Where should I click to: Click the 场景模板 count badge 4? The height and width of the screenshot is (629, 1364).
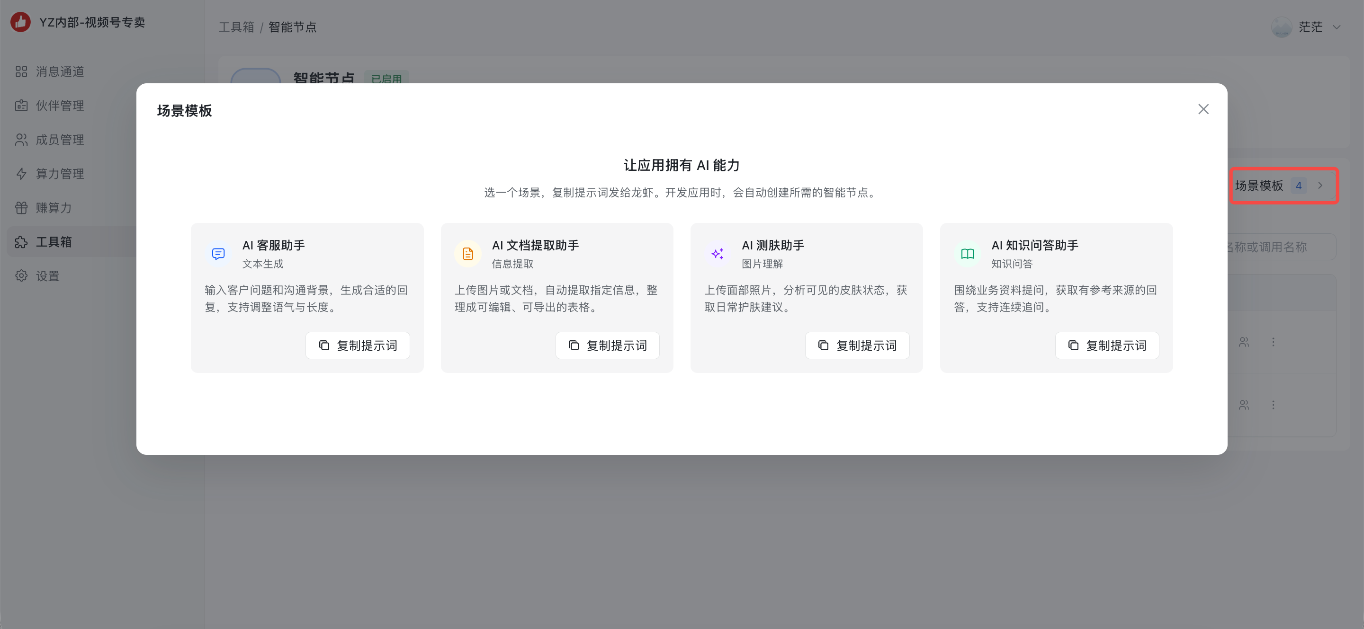(x=1298, y=186)
